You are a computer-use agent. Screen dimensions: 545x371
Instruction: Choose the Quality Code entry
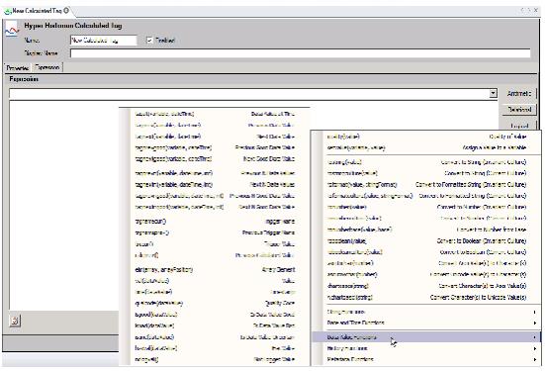[215, 303]
